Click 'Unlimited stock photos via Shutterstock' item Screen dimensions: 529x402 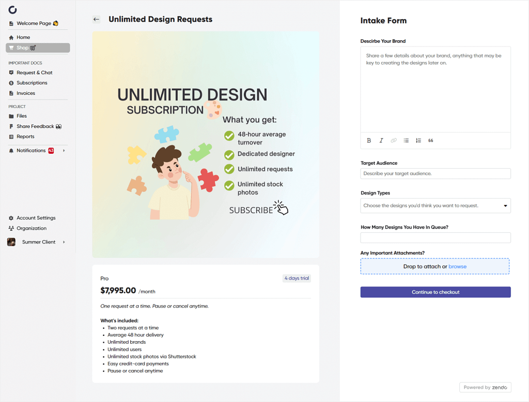151,357
